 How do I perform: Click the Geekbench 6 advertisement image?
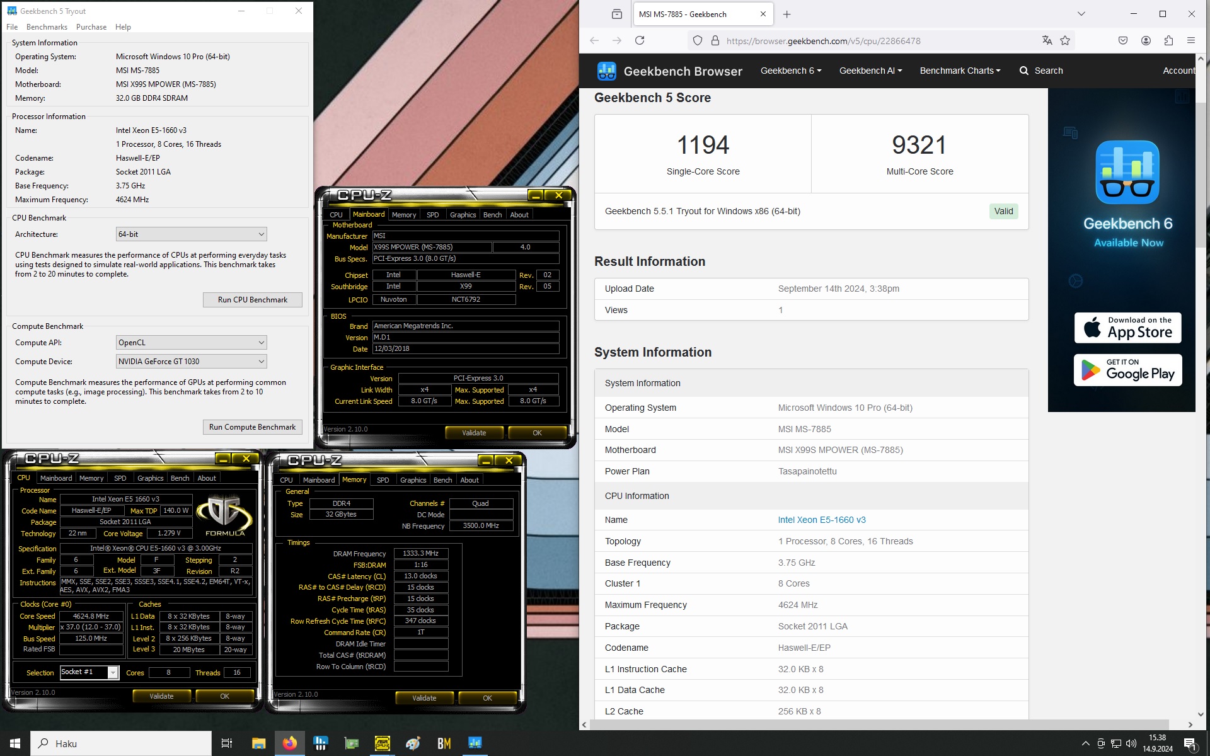tap(1121, 250)
